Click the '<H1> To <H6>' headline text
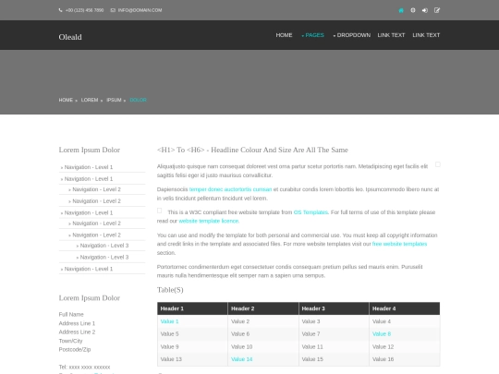 252,150
